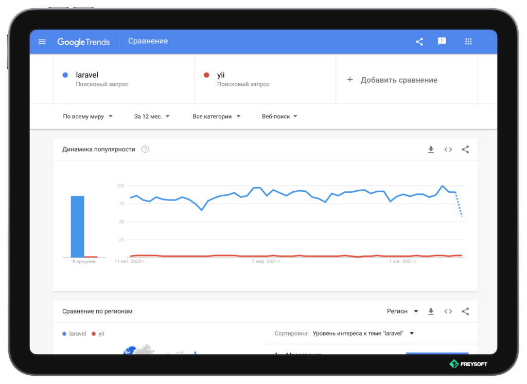The height and width of the screenshot is (384, 527).
Task: Click the red yii trend line in the chart
Action: (296, 256)
